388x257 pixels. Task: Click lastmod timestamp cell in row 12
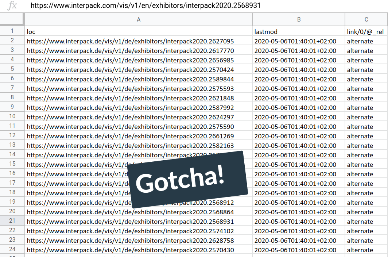click(299, 136)
